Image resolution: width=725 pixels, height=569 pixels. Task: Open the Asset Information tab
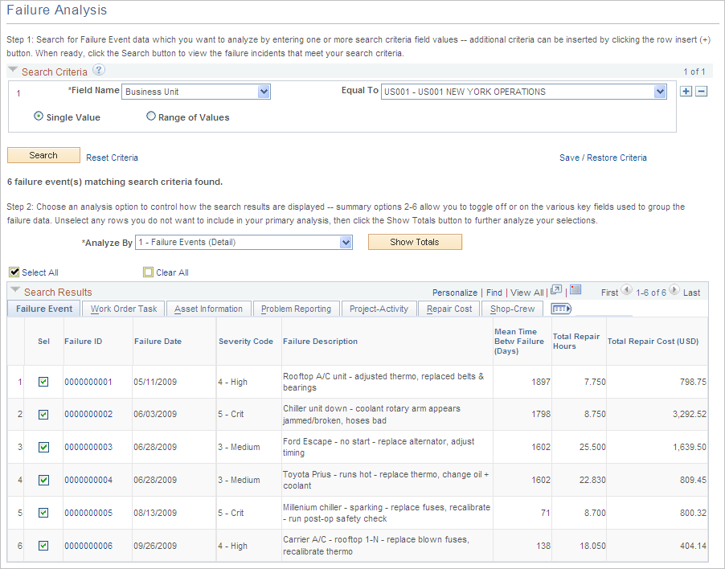208,308
